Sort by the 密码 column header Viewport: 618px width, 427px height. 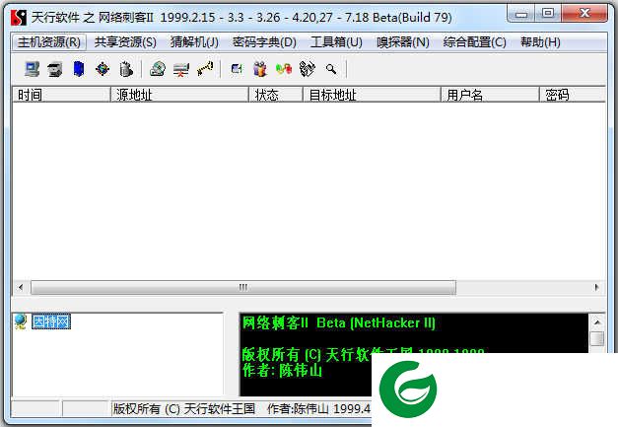click(573, 95)
